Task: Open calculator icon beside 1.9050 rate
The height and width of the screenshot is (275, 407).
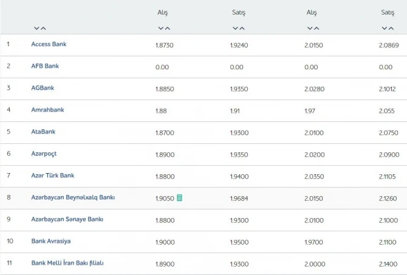Action: [179, 198]
